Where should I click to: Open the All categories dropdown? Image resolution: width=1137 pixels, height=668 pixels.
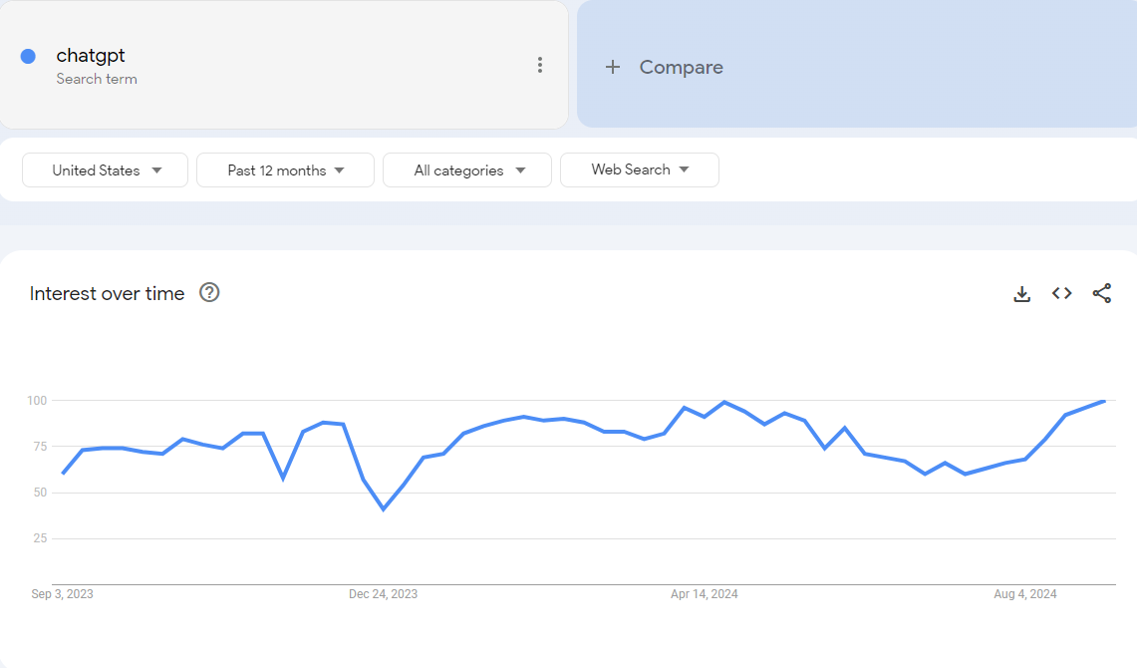467,170
